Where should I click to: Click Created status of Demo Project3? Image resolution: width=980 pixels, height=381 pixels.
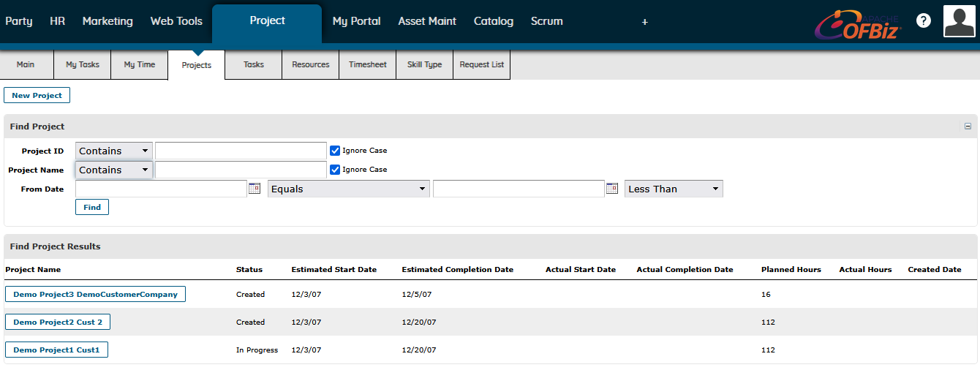click(251, 295)
